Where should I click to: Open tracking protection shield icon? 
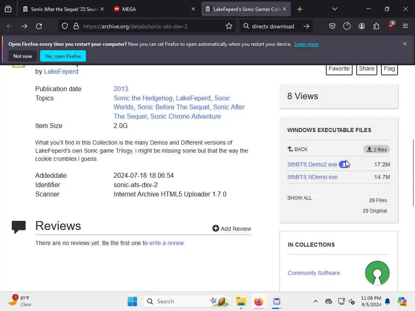point(65,26)
